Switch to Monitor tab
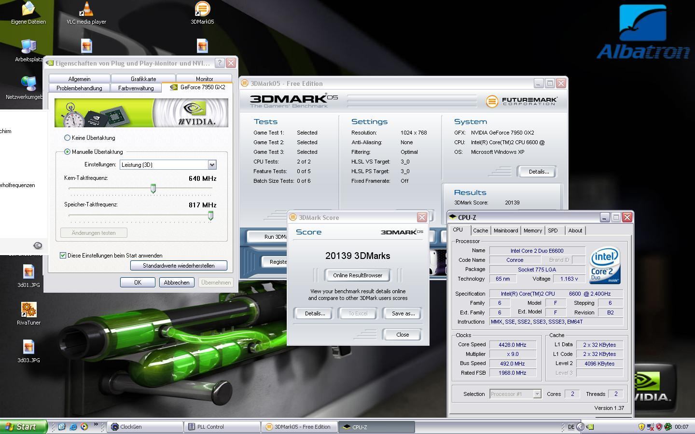Image resolution: width=695 pixels, height=434 pixels. tap(204, 79)
